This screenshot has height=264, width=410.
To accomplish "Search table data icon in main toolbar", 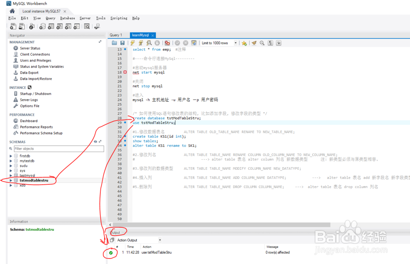I will click(87, 26).
